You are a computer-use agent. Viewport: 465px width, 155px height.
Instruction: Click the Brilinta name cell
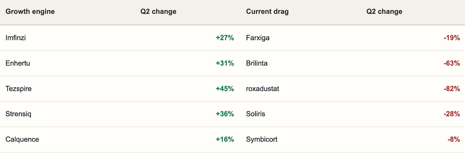click(x=257, y=63)
